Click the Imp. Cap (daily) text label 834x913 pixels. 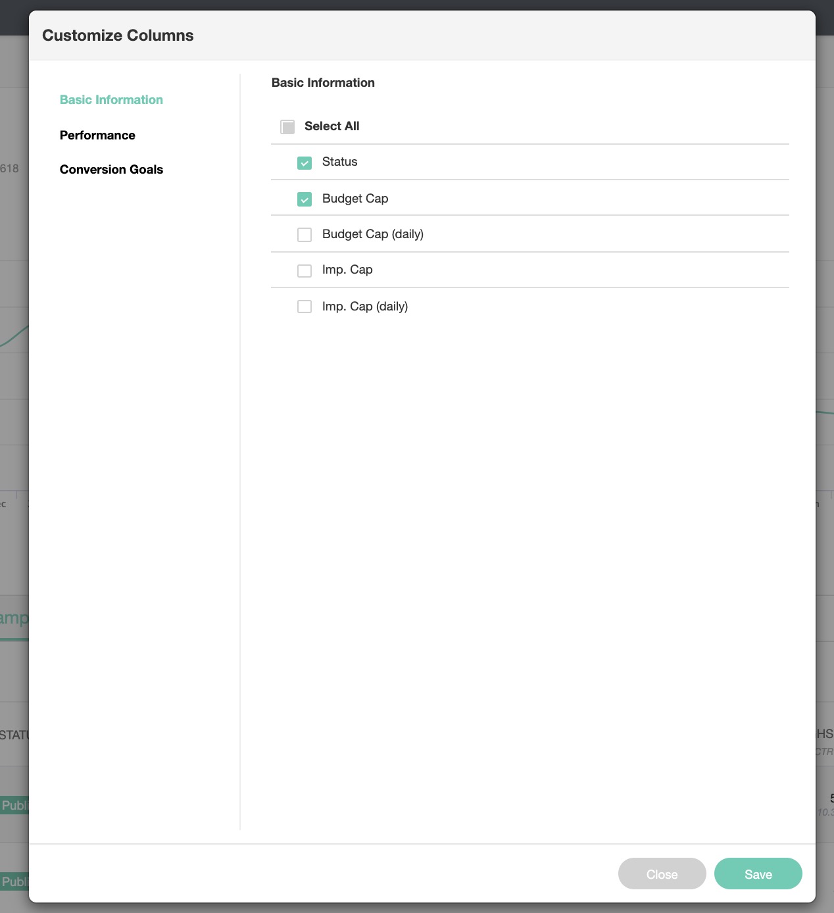(365, 307)
